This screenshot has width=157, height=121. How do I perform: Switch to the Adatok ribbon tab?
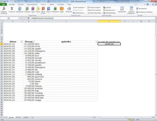coord(51,4)
